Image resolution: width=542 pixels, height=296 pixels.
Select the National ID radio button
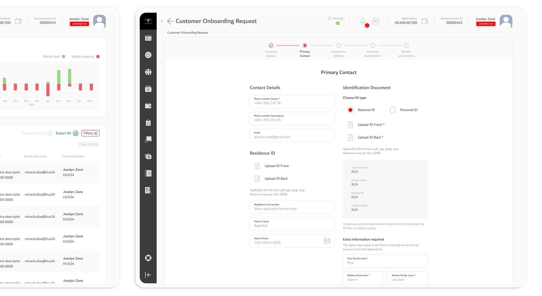[350, 110]
